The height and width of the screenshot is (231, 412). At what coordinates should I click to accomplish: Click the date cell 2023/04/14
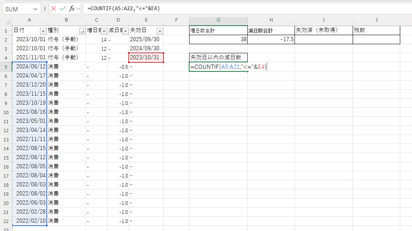tap(29, 130)
